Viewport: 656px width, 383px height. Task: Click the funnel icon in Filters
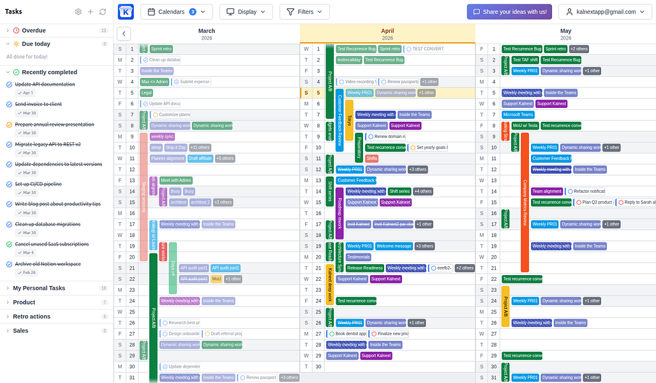click(x=290, y=11)
